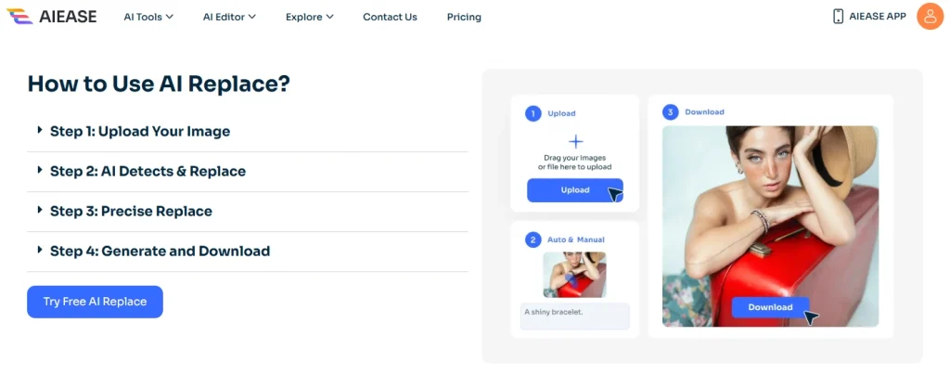The height and width of the screenshot is (375, 950).
Task: Expand Step 3: Precise Replace
Action: [131, 211]
